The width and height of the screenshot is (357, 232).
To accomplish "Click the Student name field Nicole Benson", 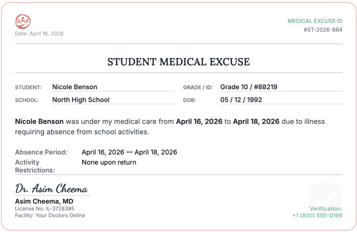I will 113,87.
